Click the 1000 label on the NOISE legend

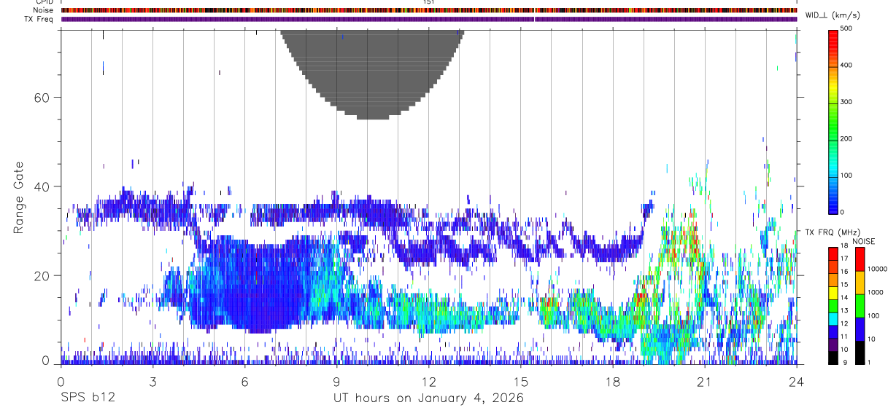click(x=876, y=293)
